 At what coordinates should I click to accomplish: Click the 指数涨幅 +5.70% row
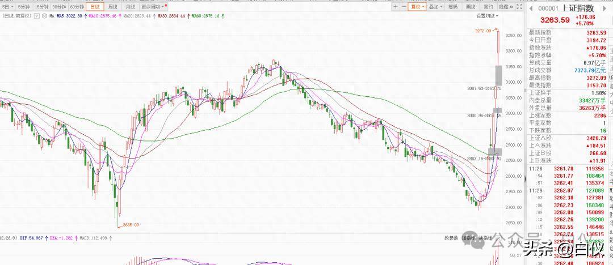[568, 55]
